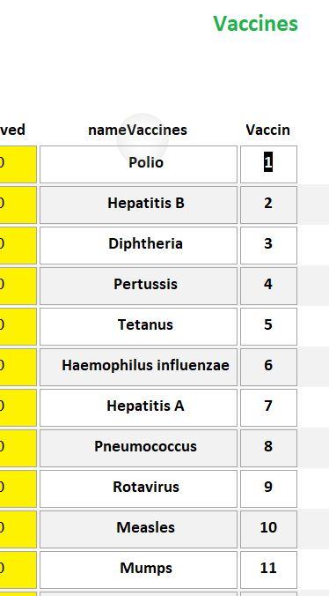Click the Measles name field

click(x=138, y=529)
